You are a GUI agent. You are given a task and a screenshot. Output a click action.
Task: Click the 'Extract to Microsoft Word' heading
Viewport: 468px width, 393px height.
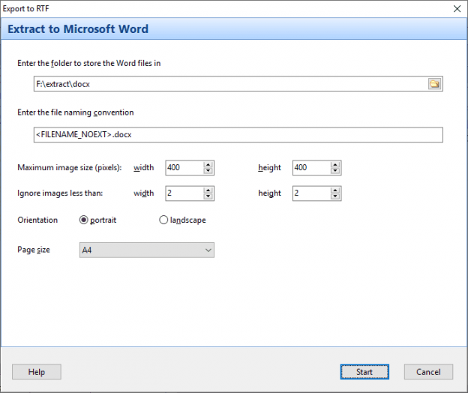pyautogui.click(x=78, y=29)
